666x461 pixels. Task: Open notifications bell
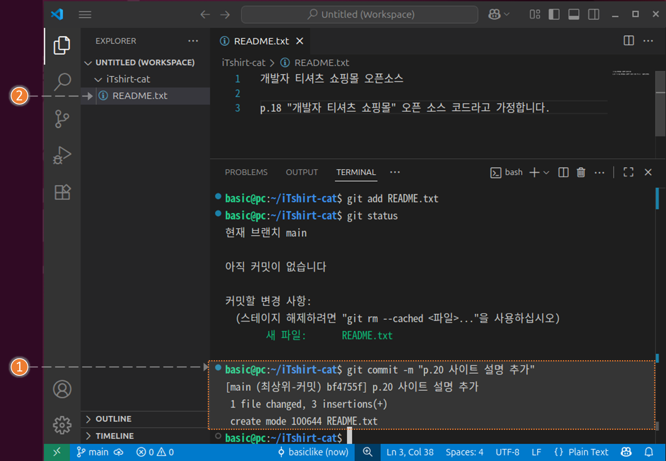click(x=649, y=452)
